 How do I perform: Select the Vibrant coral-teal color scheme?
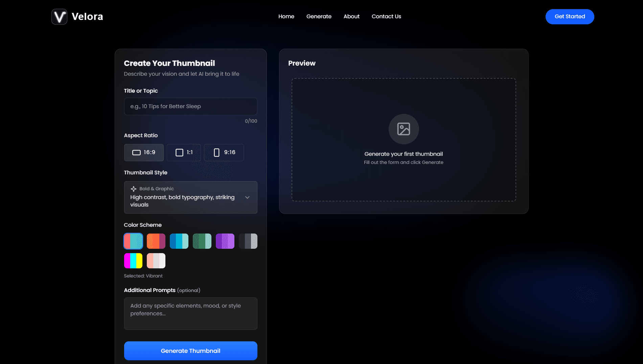[x=133, y=241]
